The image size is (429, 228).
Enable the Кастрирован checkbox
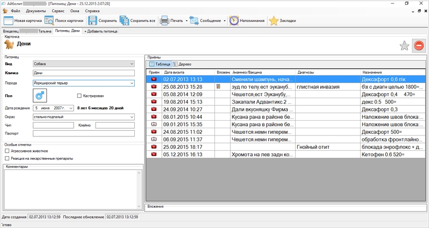click(79, 96)
